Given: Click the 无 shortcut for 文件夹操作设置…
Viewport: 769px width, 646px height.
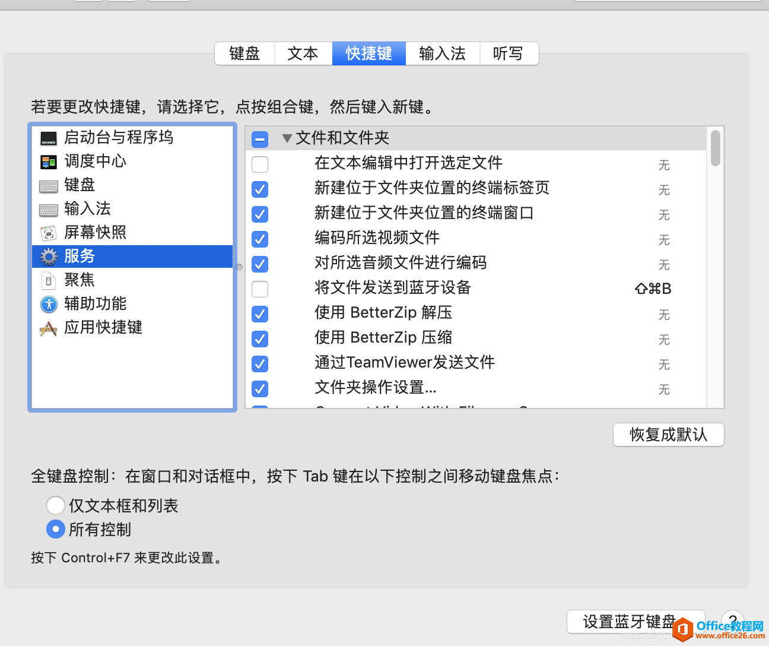Looking at the screenshot, I should 664,389.
